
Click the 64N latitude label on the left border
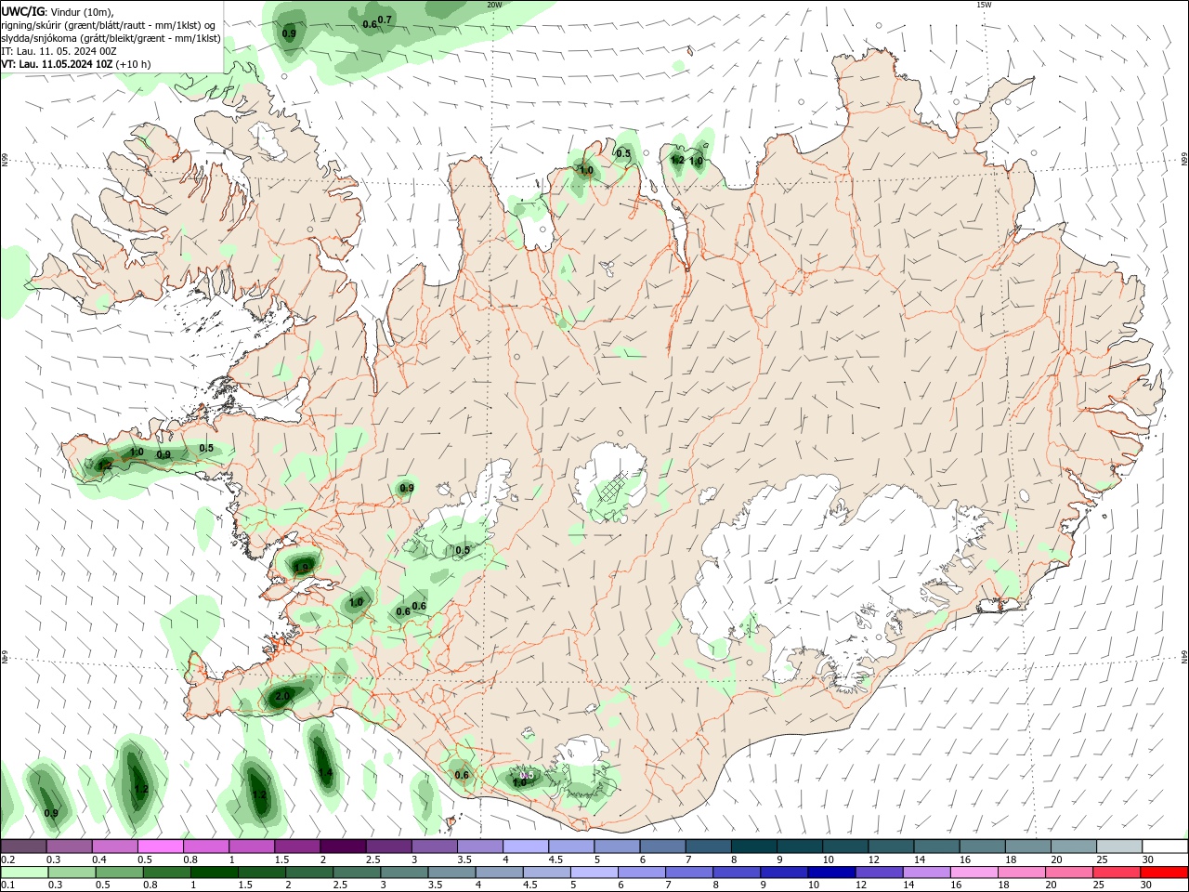click(5, 658)
